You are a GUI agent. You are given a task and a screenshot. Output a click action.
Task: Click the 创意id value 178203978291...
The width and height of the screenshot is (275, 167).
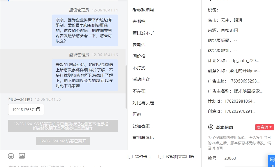tap(240, 111)
